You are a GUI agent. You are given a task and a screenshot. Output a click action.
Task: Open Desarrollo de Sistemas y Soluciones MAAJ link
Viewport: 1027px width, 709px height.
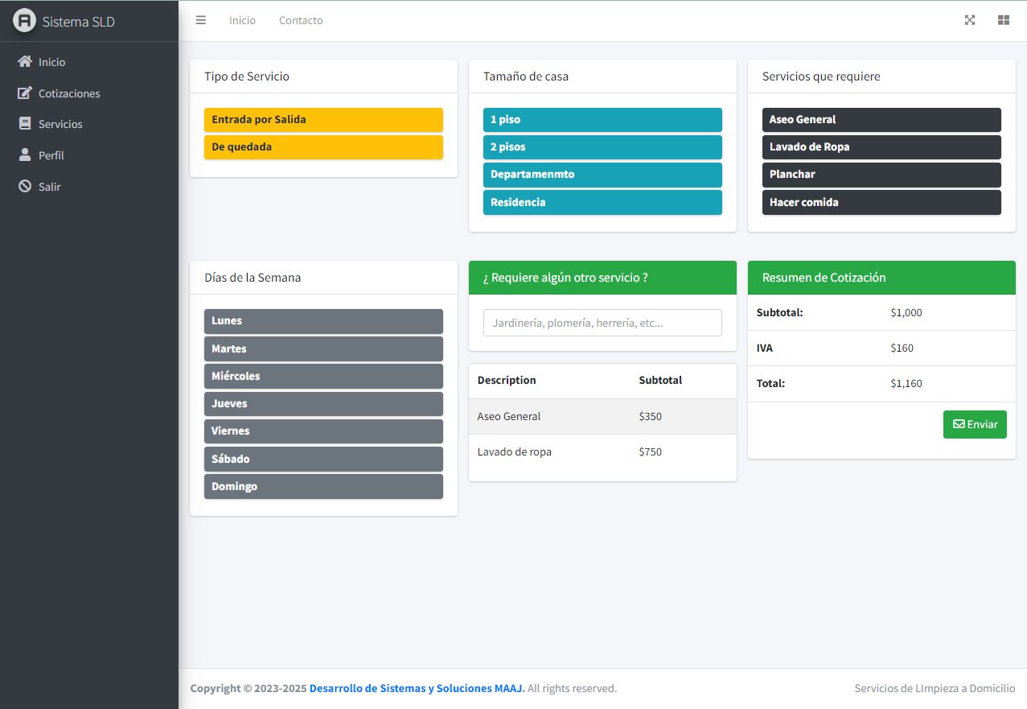pos(417,689)
